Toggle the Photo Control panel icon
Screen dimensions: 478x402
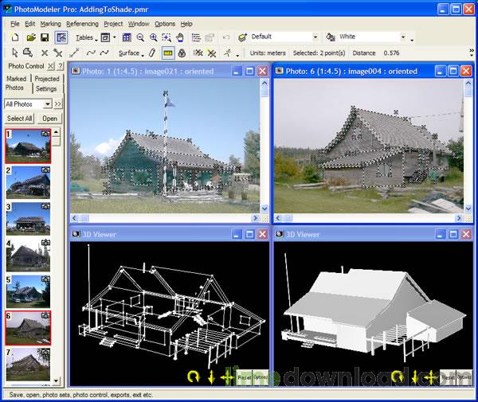[x=61, y=37]
